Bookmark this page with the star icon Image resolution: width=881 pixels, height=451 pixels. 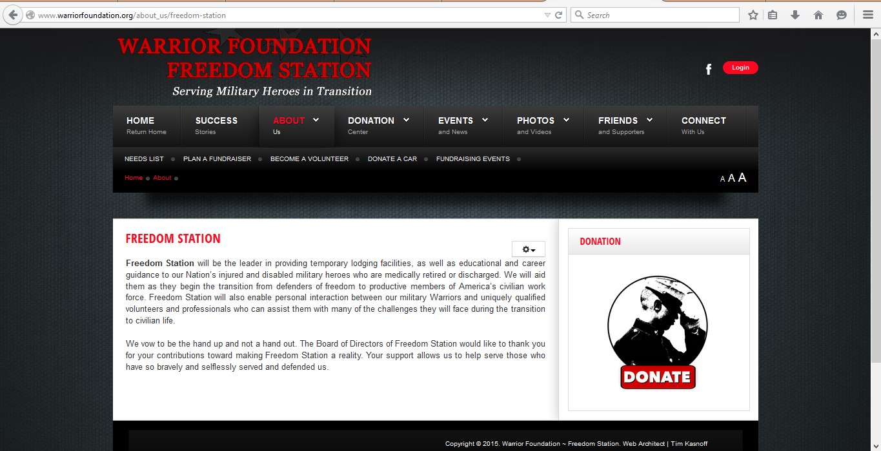click(x=753, y=15)
